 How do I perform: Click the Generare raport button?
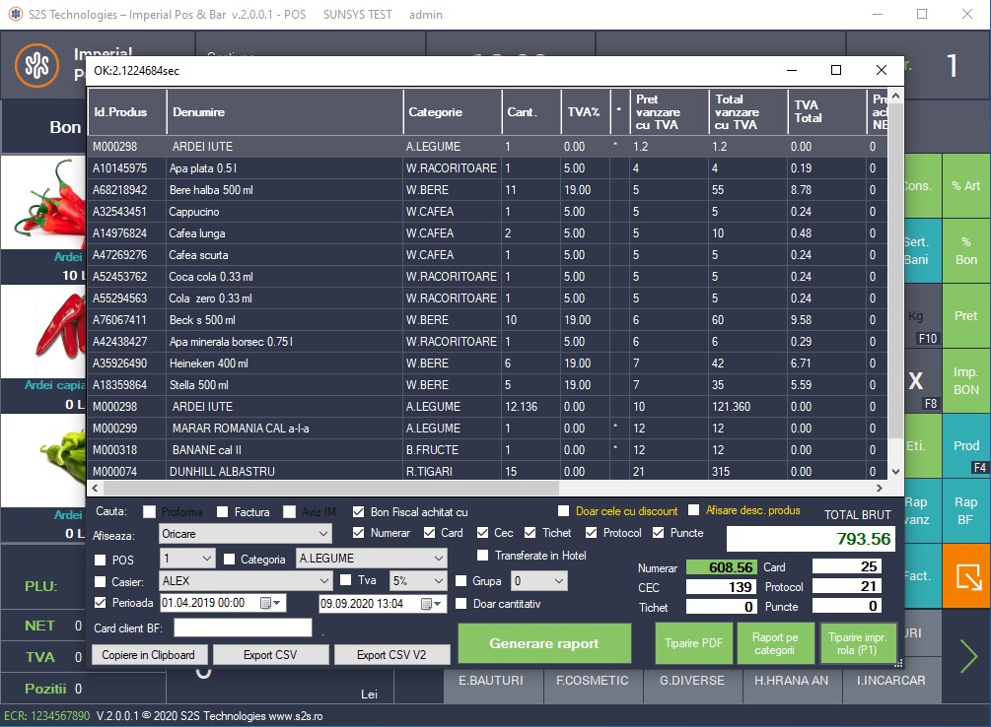tap(543, 643)
